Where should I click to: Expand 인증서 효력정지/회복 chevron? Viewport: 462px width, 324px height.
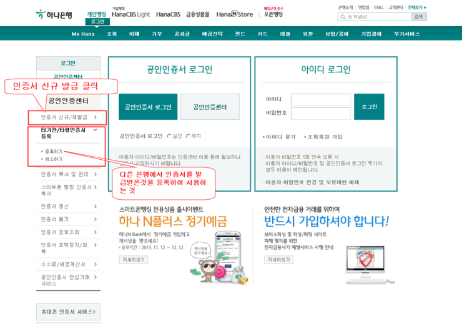tap(95, 245)
